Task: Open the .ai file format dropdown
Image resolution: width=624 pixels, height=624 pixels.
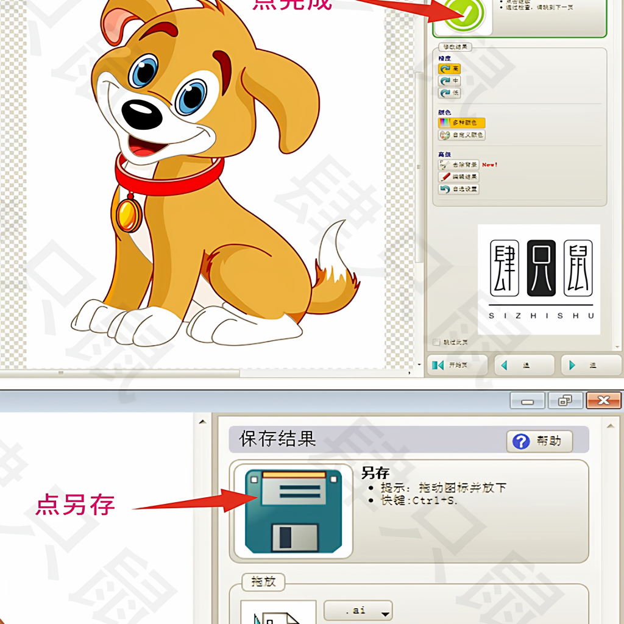Action: point(358,611)
